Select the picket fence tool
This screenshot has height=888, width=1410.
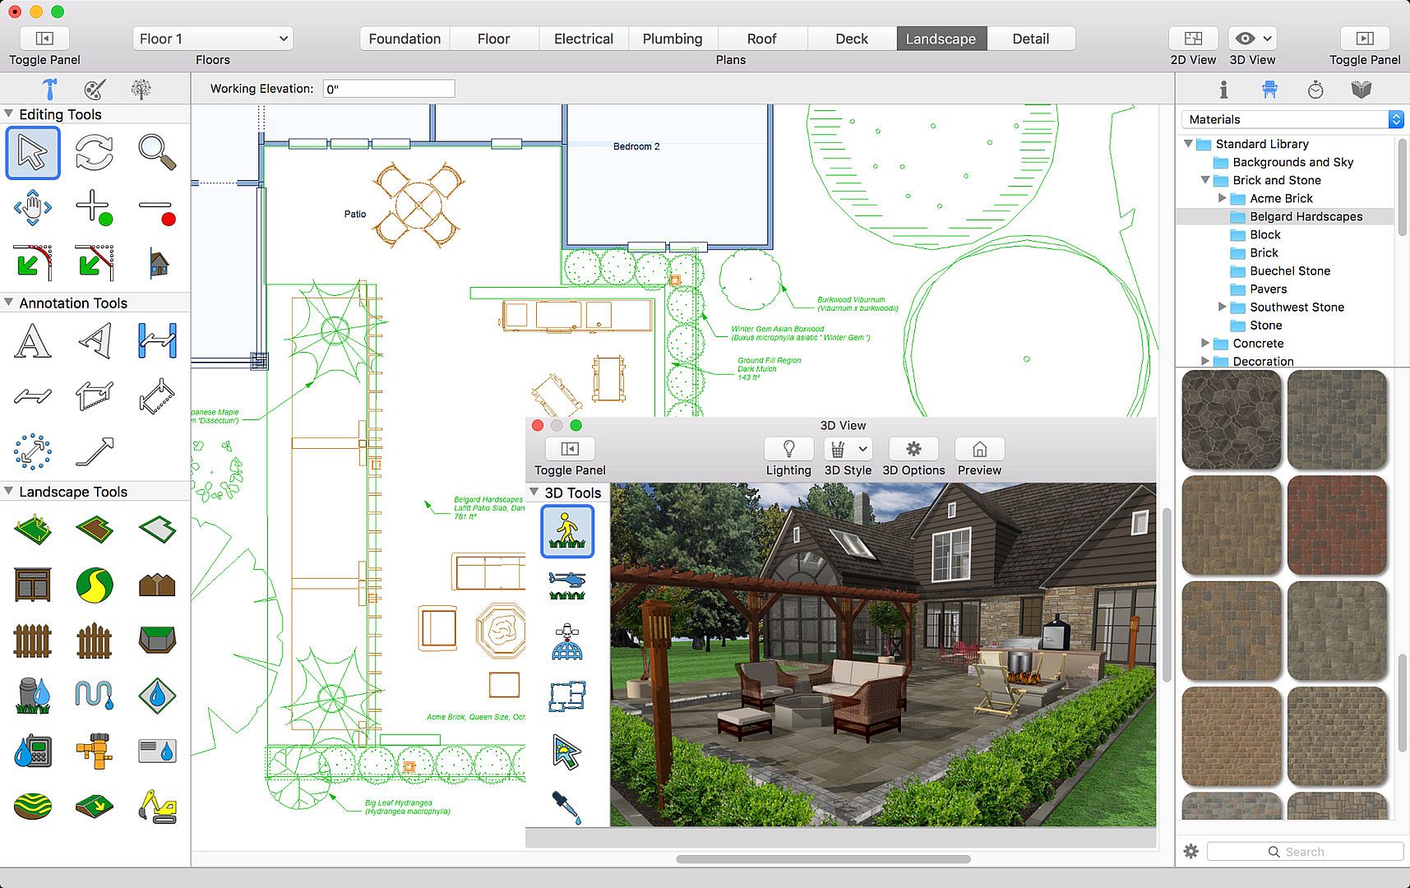coord(33,641)
